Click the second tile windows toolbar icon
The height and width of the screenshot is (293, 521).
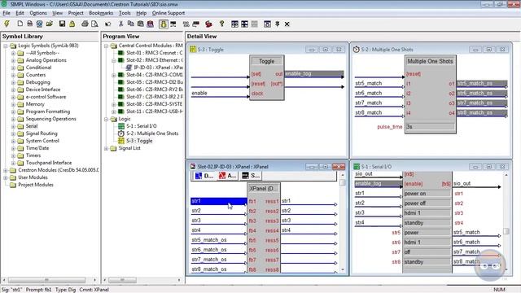tap(244, 24)
